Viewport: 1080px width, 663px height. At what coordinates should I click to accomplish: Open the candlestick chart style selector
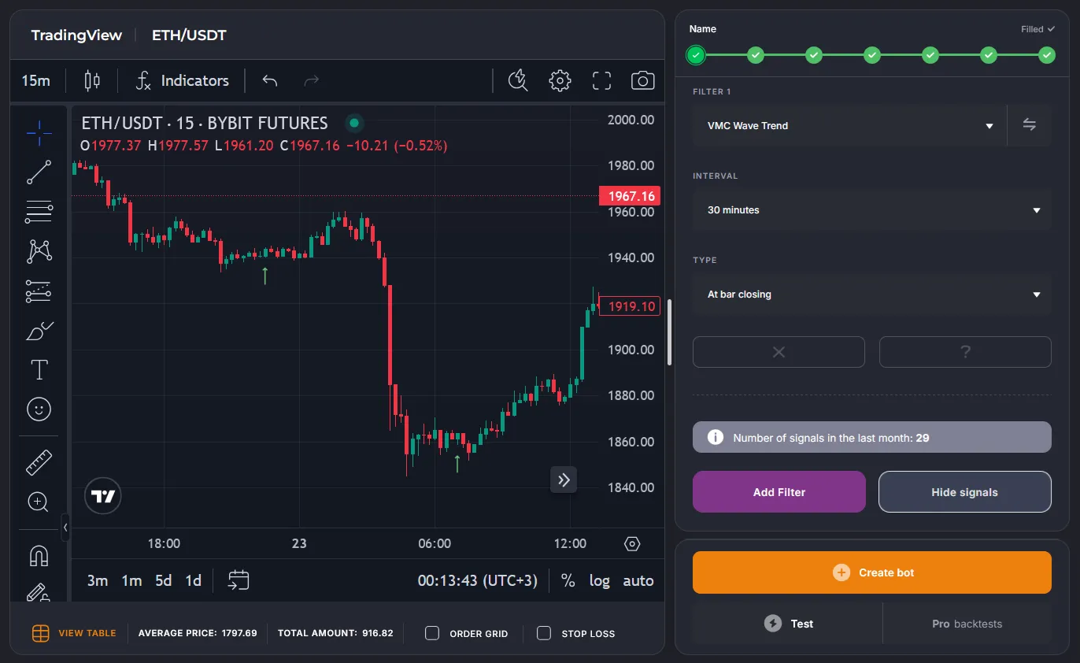tap(92, 80)
